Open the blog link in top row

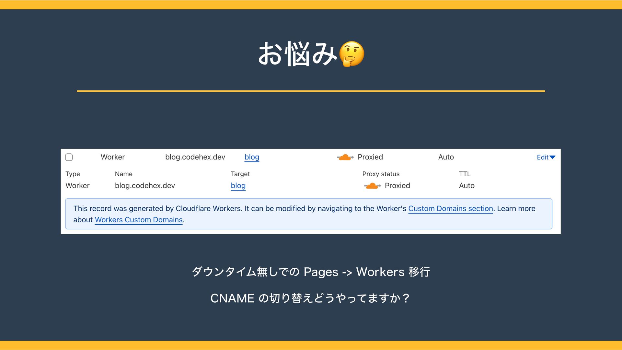tap(252, 157)
